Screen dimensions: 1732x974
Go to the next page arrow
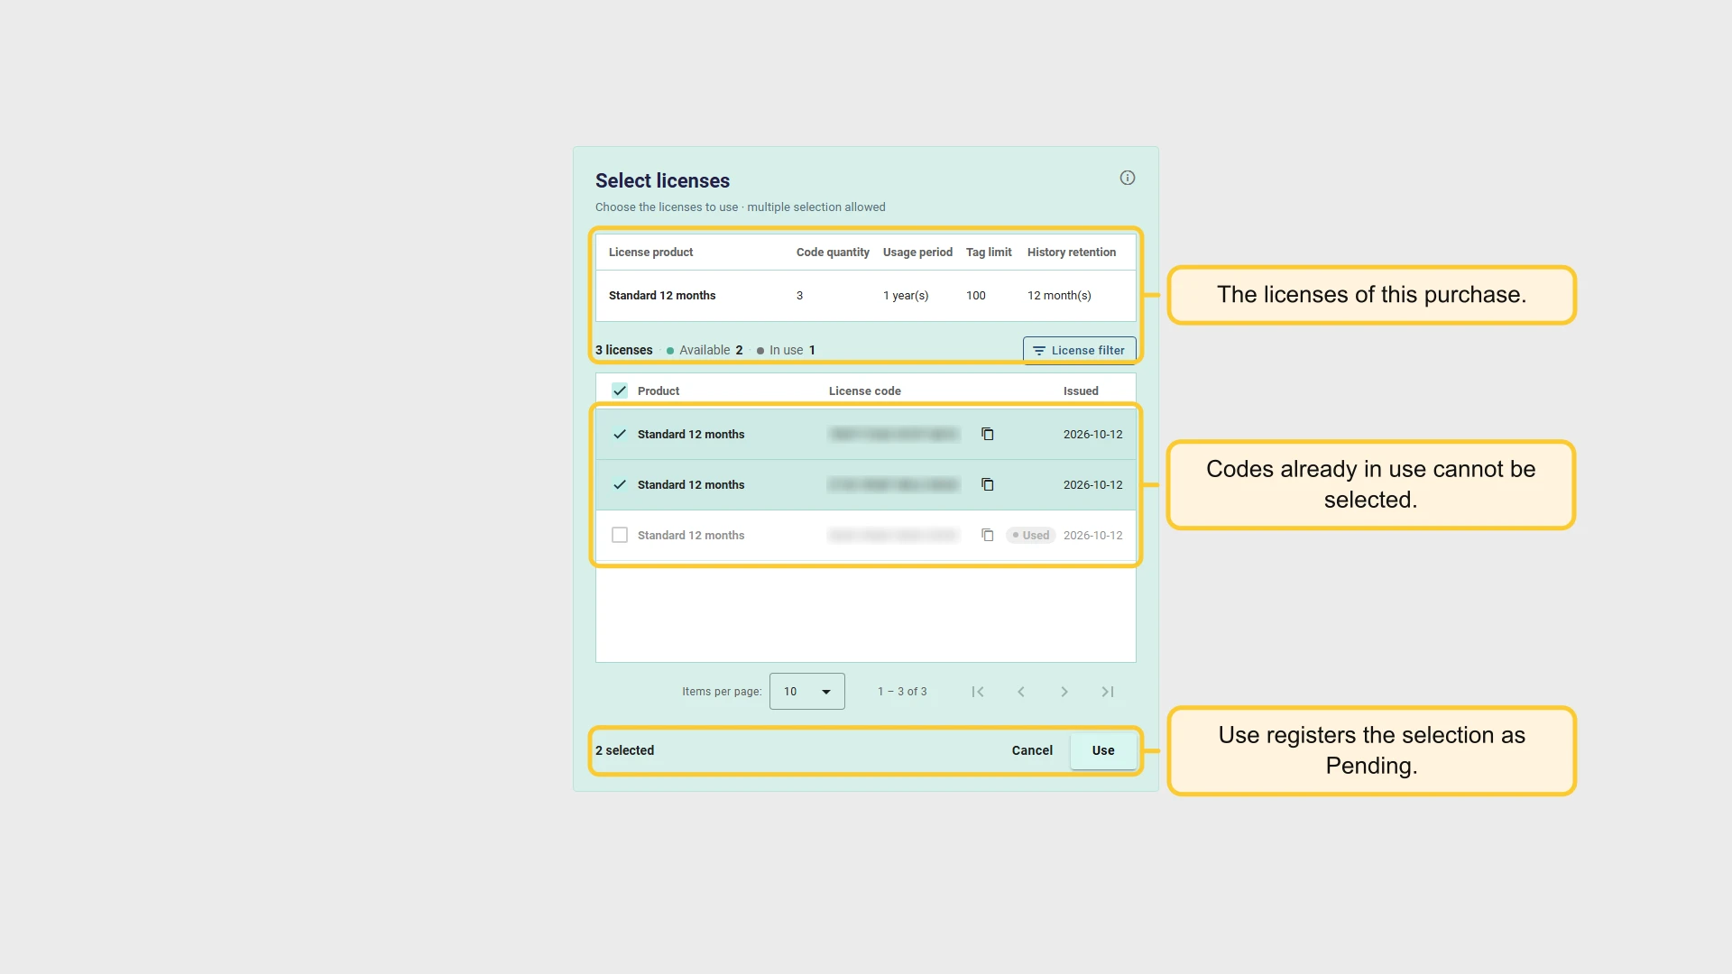click(x=1064, y=692)
